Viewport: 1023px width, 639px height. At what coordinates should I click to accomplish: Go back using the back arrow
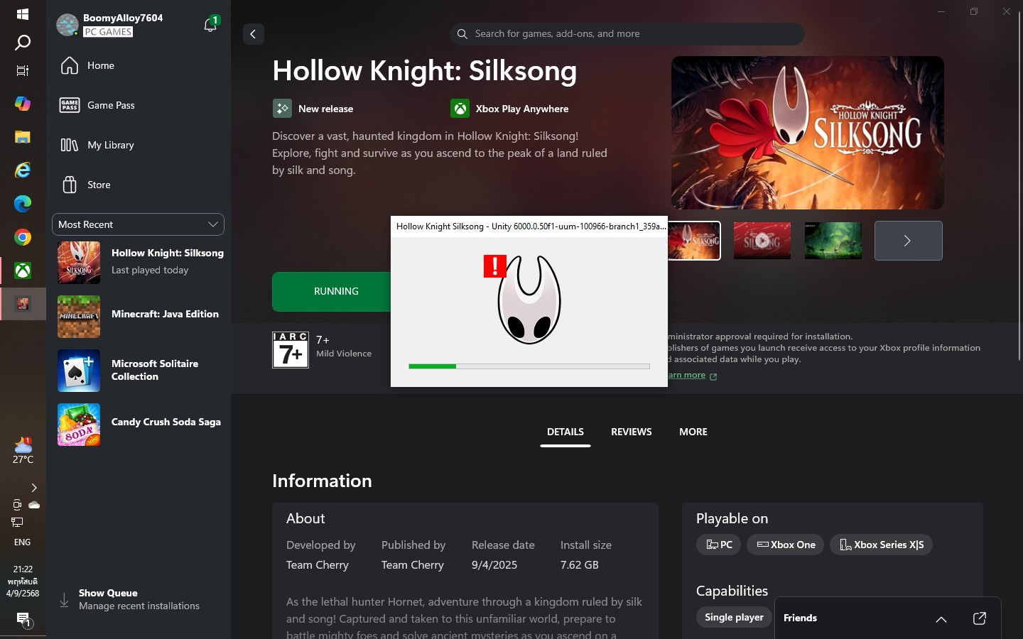pyautogui.click(x=254, y=34)
